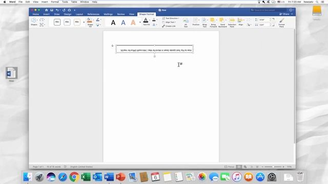This screenshot has height=184, width=328.
Task: Open the Format menu in menu bar
Action: pos(55,2)
